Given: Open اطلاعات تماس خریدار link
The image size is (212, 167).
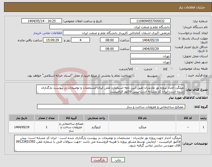Looking at the screenshot, I should [x=48, y=33].
